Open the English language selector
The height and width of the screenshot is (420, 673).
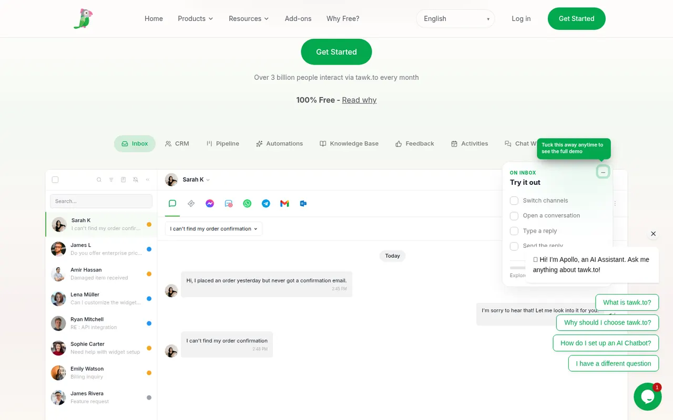pos(455,18)
